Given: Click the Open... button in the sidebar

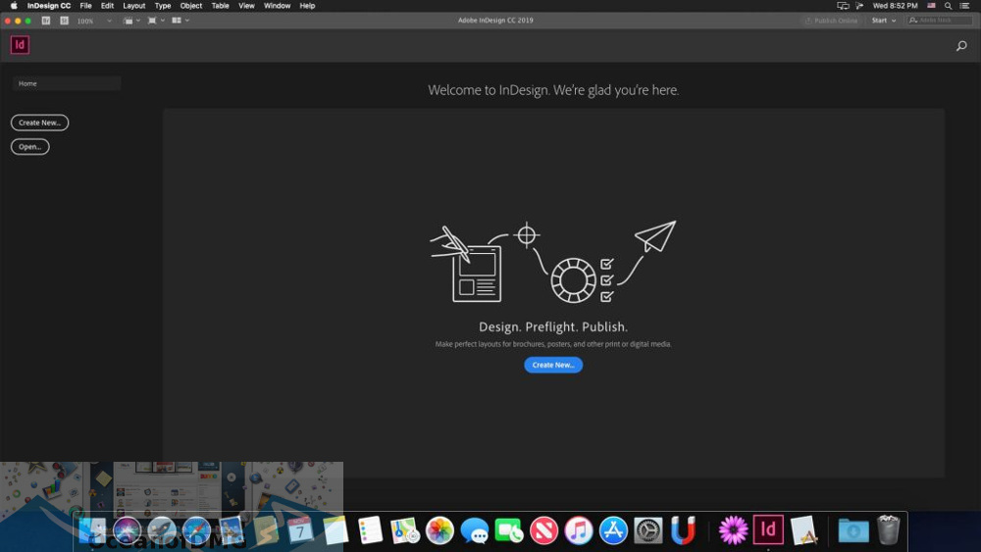Looking at the screenshot, I should (x=30, y=147).
